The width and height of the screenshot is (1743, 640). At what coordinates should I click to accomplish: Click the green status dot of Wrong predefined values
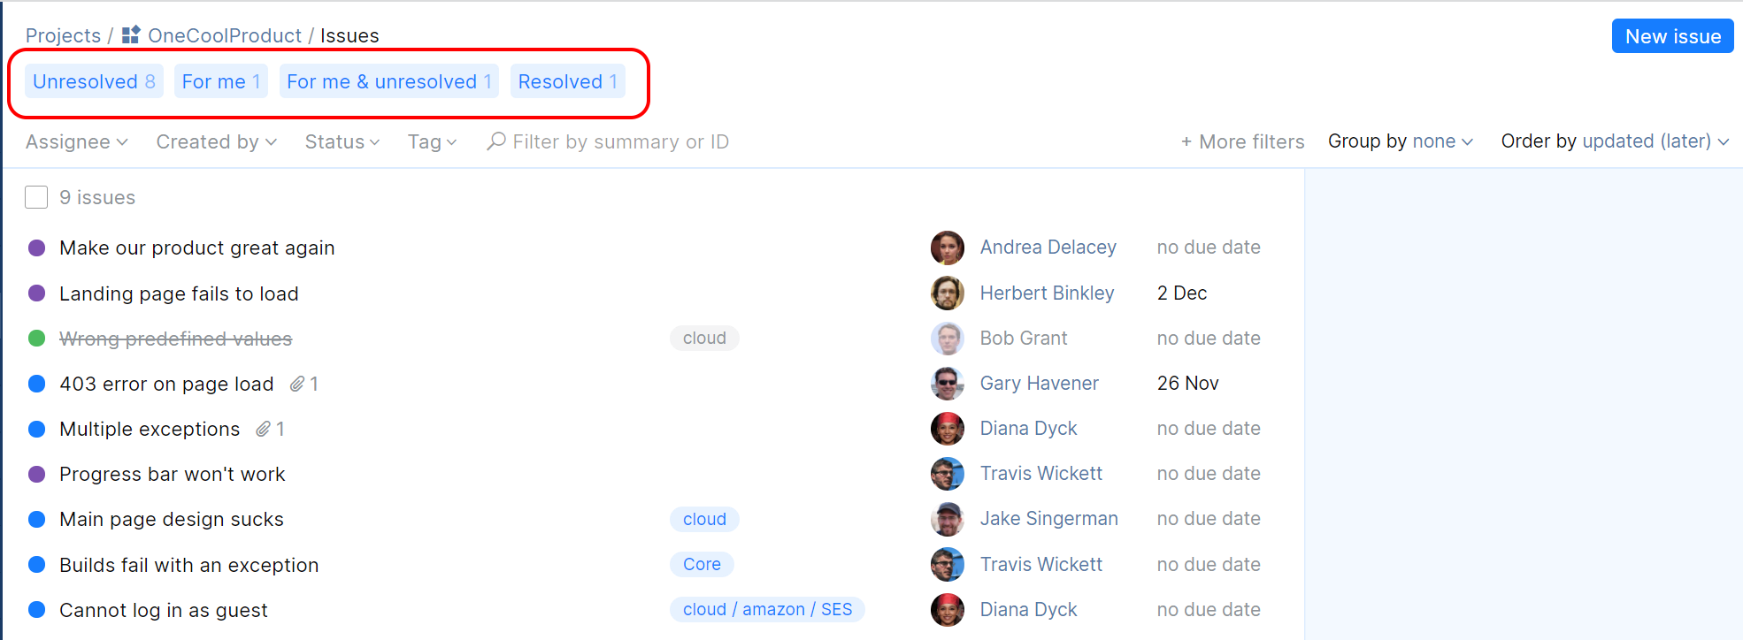coord(37,339)
